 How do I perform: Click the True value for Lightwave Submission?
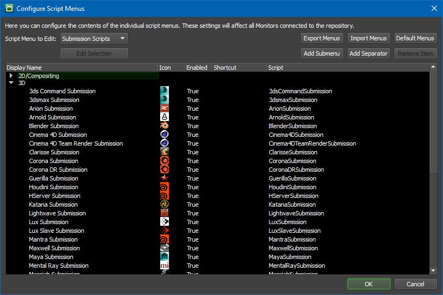[192, 213]
